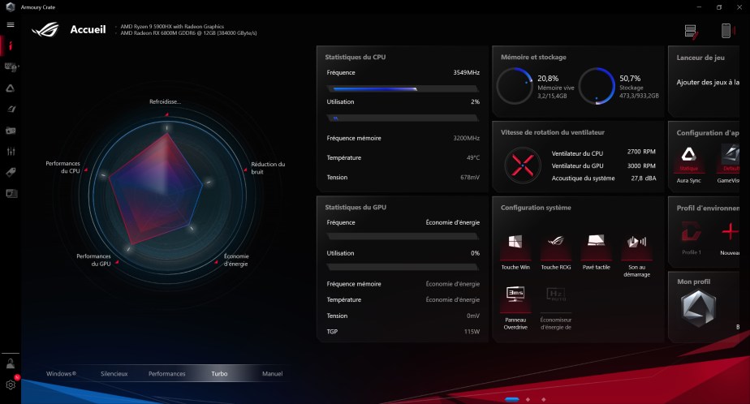Switch to Windows® operating mode
The image size is (750, 404).
tap(61, 374)
